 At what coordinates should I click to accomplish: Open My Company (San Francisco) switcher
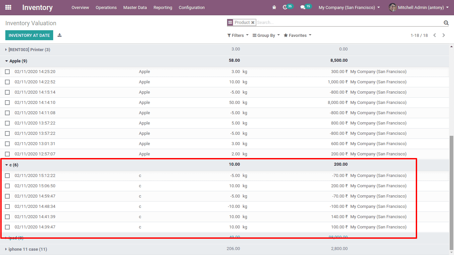click(349, 7)
